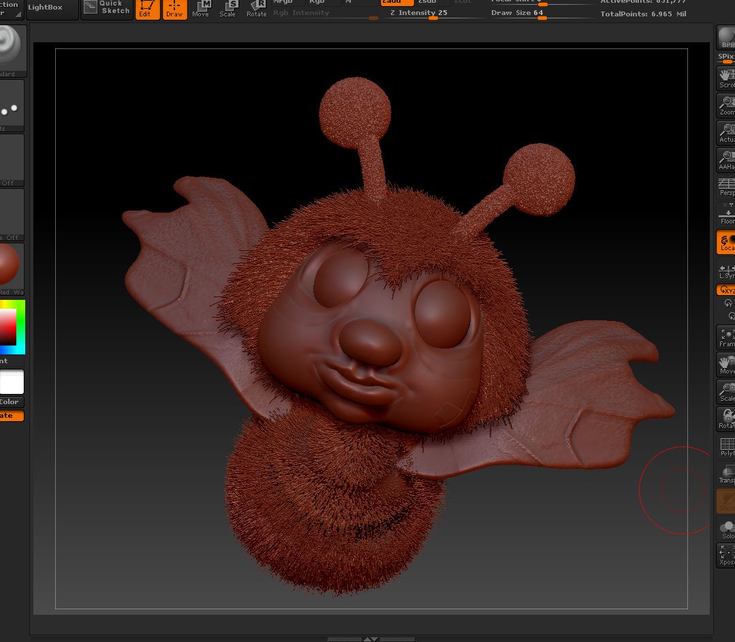Open the Standard brush picker
This screenshot has height=642, width=735.
tap(12, 49)
